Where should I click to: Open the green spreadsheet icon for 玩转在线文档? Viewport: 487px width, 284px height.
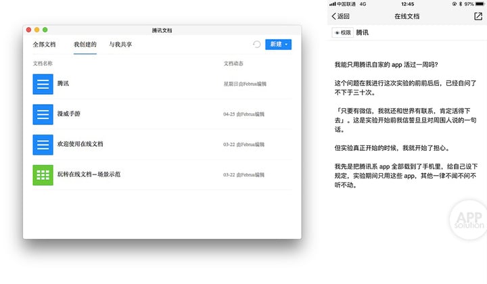coord(43,175)
